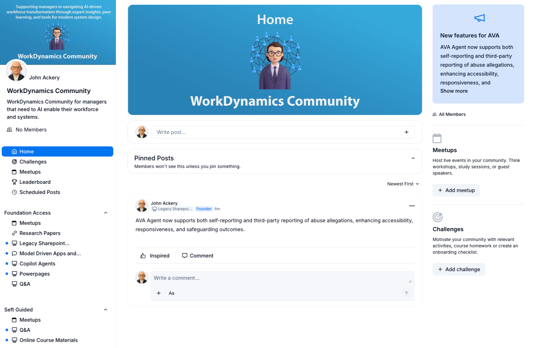Go to the Home page in sidebar
Viewport: 536px width, 348px height.
point(58,151)
